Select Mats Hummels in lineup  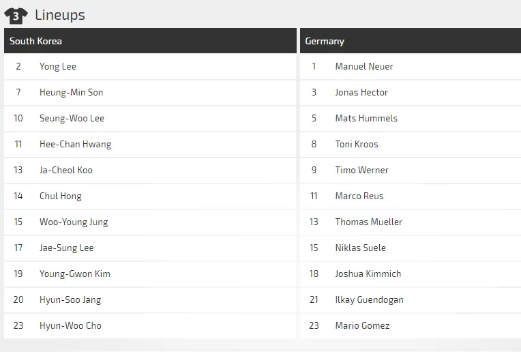tap(366, 118)
